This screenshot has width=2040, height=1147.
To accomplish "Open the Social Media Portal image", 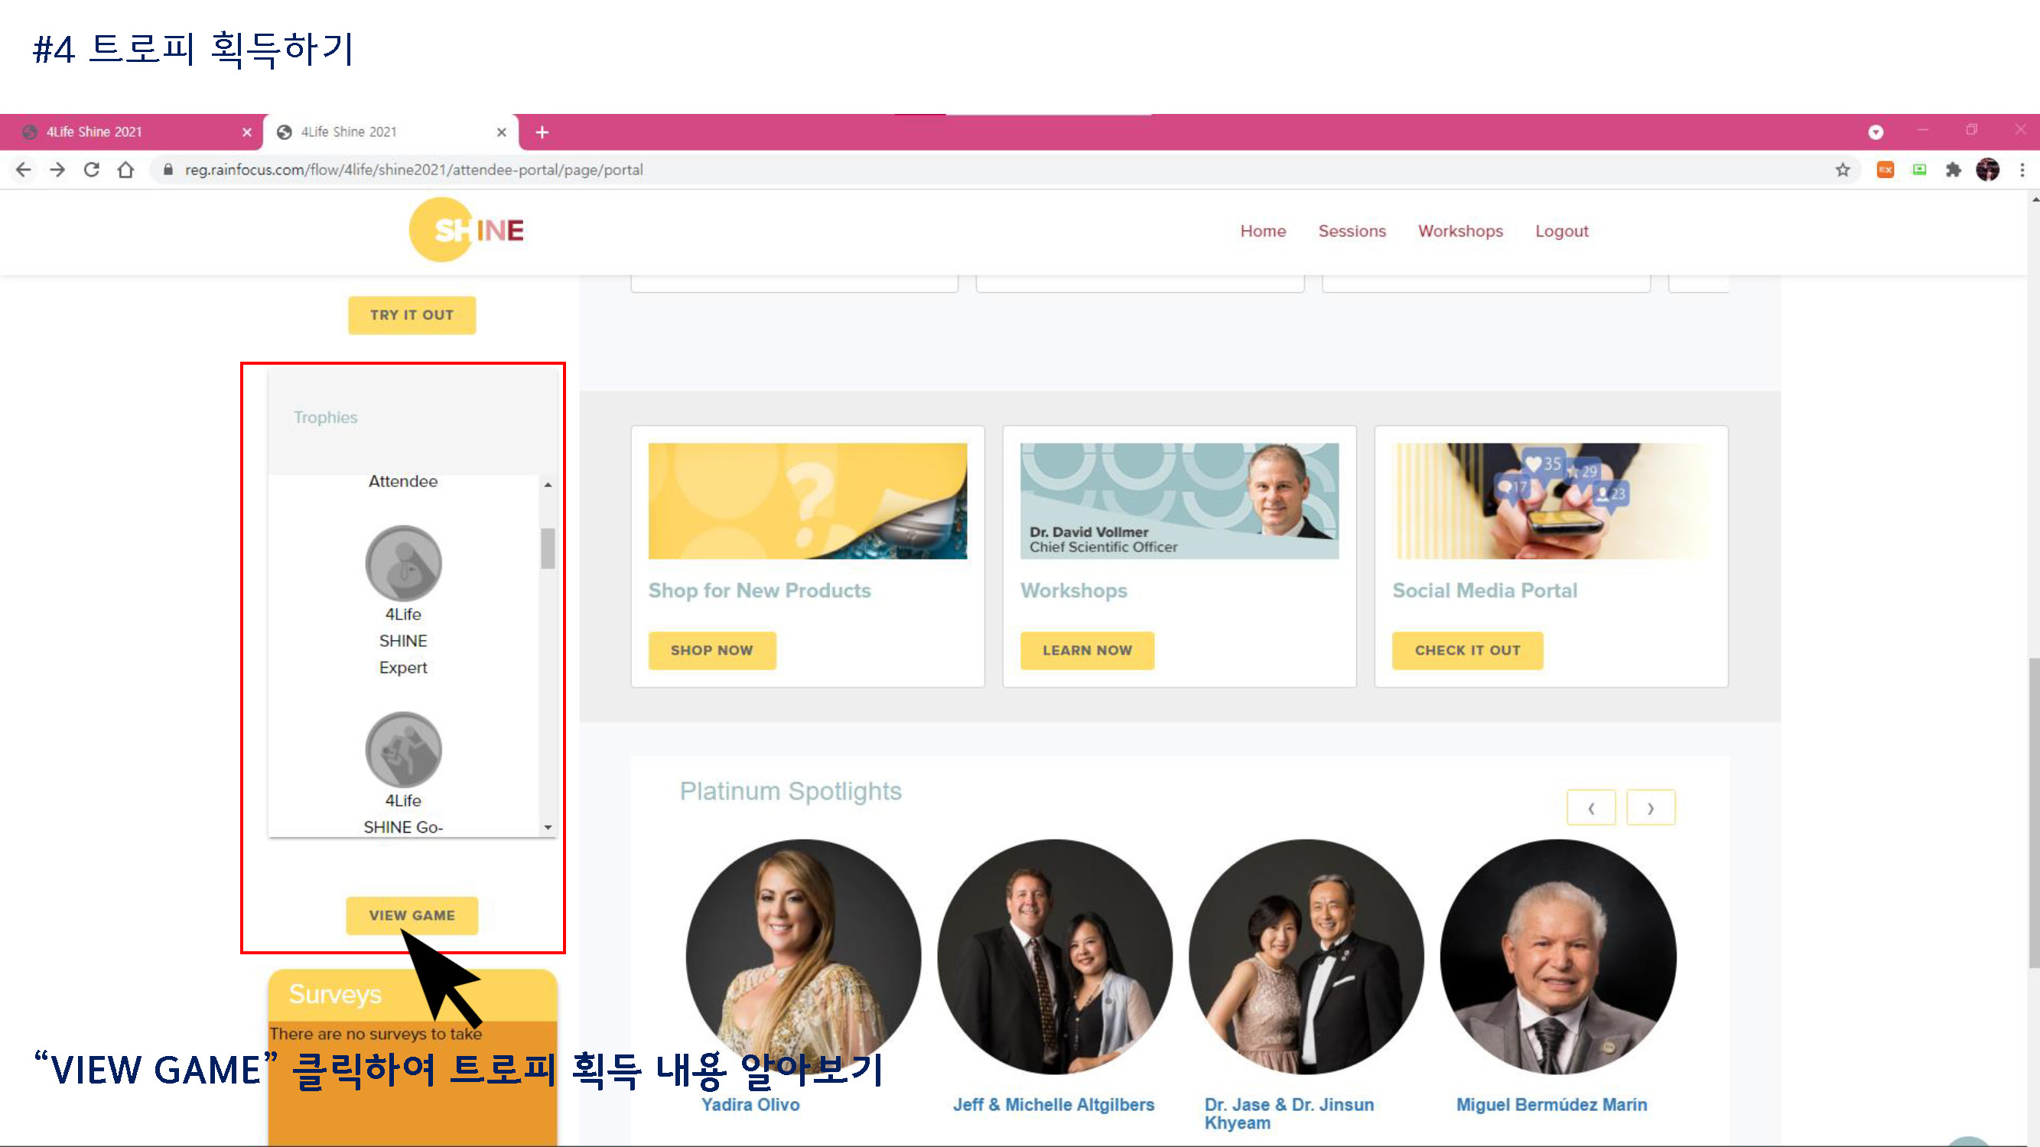I will tap(1550, 501).
